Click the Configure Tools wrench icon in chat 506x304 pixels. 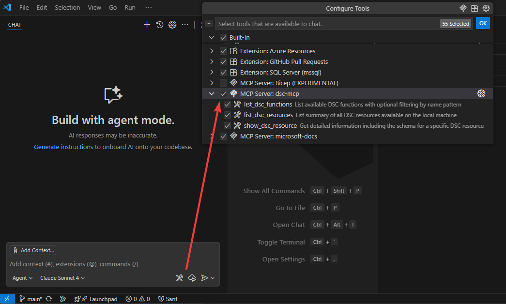tap(180, 278)
